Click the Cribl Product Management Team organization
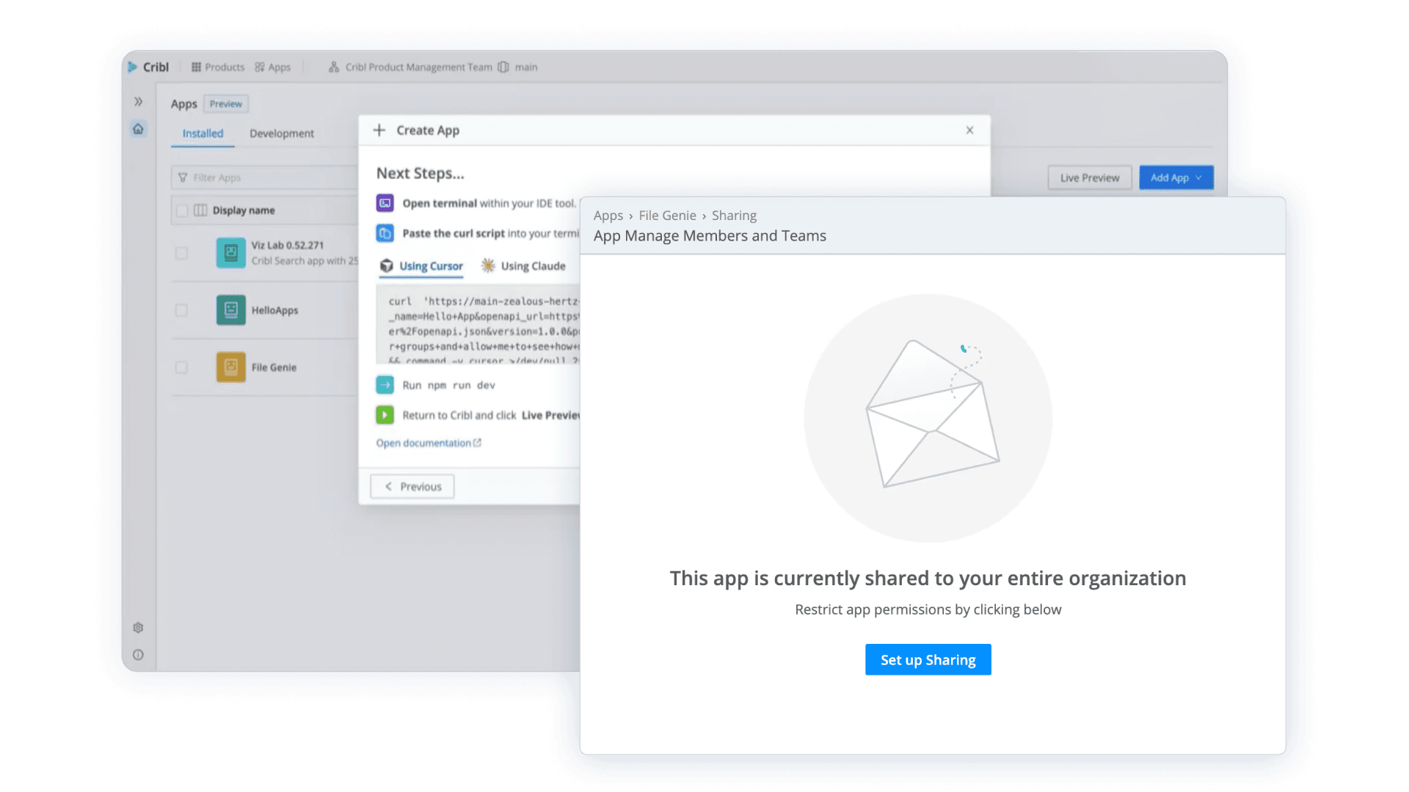This screenshot has height=792, width=1409. pos(411,67)
